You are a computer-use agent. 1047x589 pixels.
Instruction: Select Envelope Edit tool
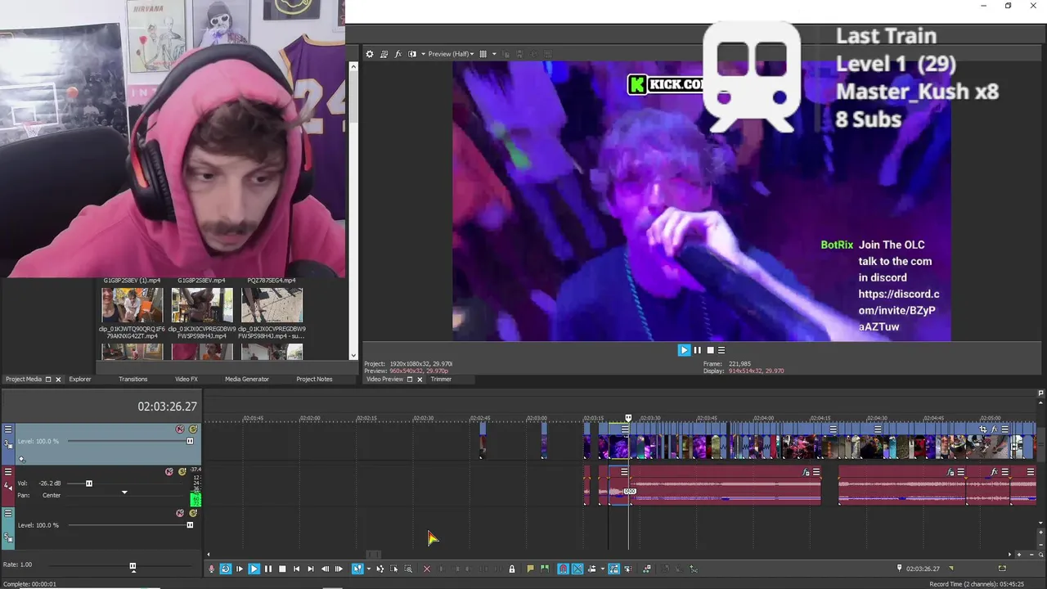pyautogui.click(x=380, y=569)
